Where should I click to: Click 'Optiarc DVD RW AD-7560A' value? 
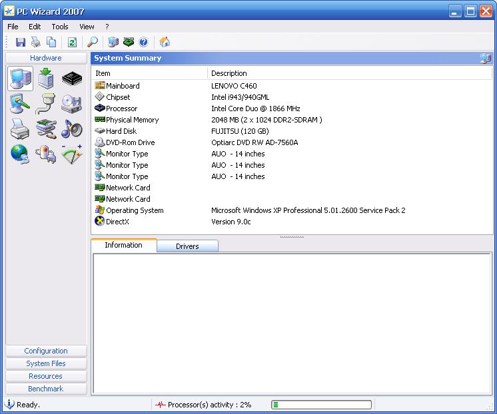(x=254, y=142)
